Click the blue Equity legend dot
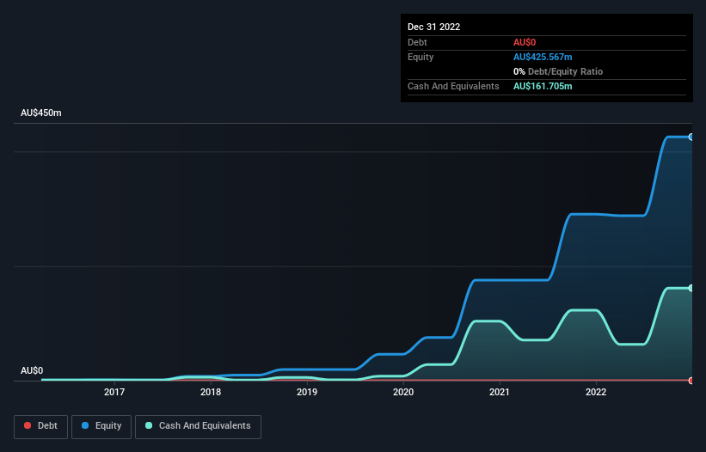 point(85,425)
